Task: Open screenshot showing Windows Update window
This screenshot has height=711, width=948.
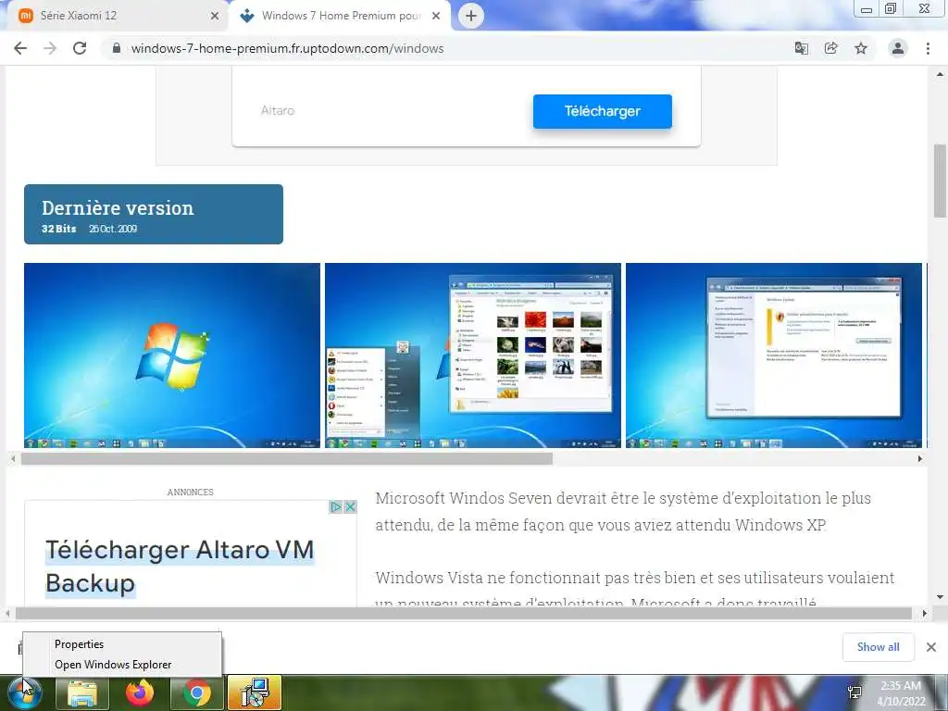Action: click(774, 355)
